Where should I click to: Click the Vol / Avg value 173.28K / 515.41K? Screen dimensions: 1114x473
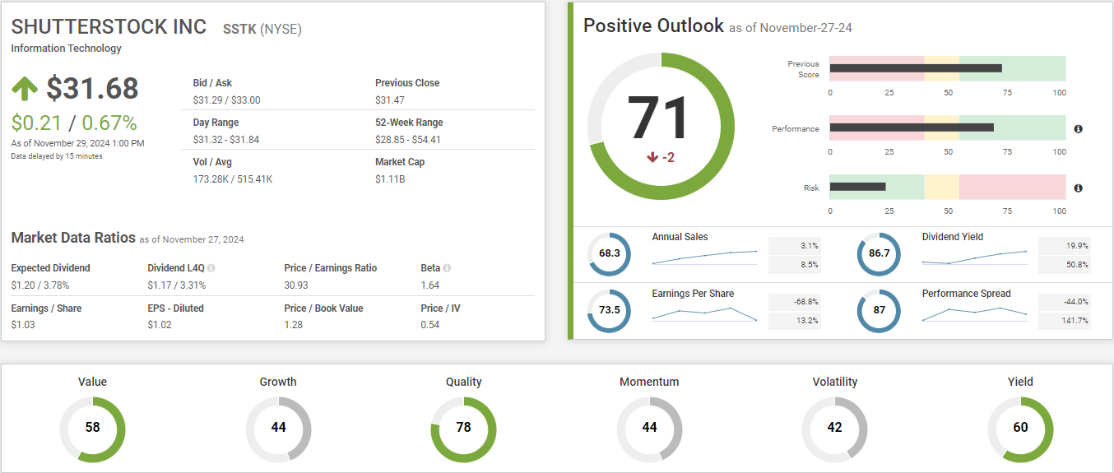[x=232, y=179]
